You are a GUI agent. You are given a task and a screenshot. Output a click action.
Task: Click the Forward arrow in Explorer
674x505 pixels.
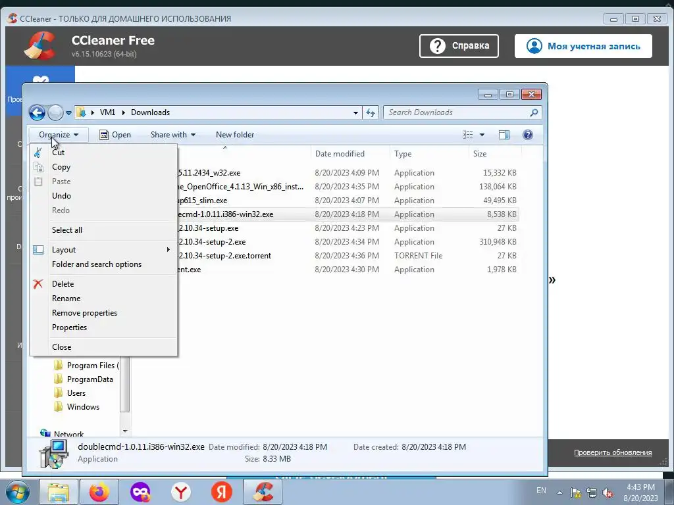click(55, 113)
